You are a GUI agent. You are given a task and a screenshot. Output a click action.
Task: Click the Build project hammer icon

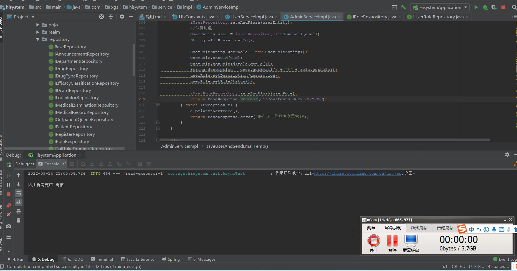point(404,7)
